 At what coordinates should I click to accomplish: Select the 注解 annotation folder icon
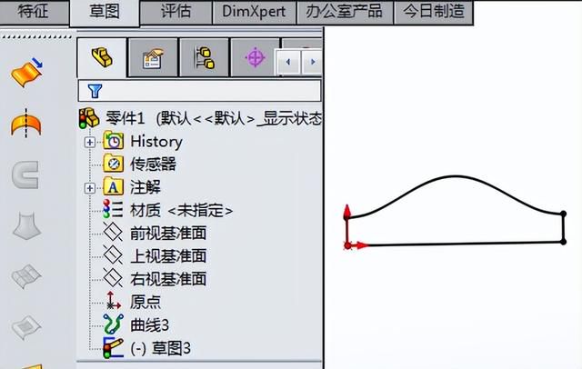point(113,186)
